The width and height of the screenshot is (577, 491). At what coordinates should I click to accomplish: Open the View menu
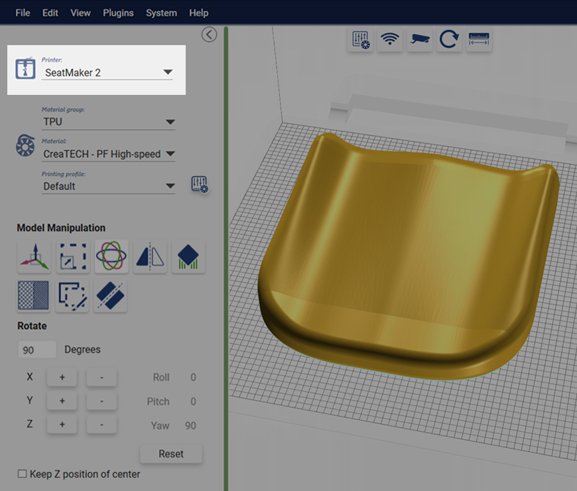(81, 13)
